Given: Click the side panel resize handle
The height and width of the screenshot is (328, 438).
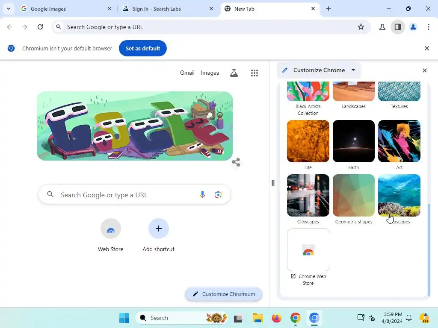Looking at the screenshot, I should pyautogui.click(x=273, y=183).
